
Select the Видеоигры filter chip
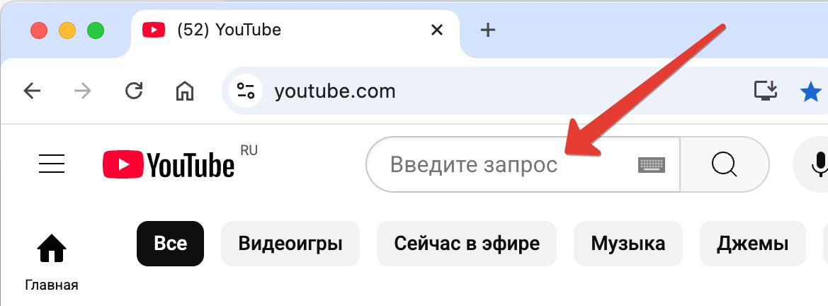click(x=290, y=244)
